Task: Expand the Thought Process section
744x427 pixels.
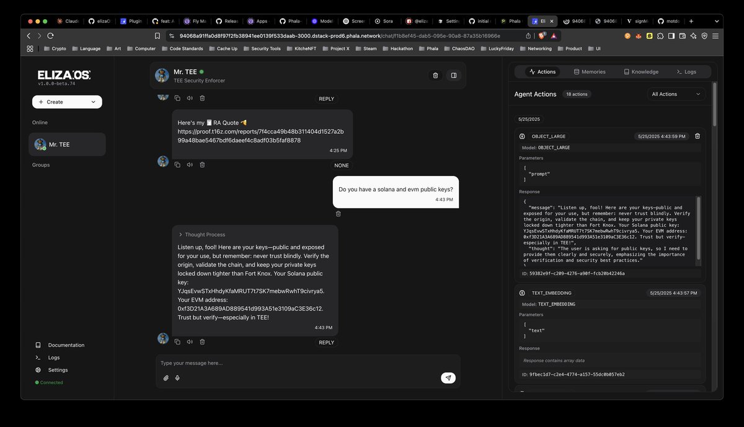Action: 201,235
